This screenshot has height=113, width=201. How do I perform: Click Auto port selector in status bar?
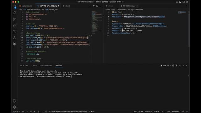pos(92,112)
